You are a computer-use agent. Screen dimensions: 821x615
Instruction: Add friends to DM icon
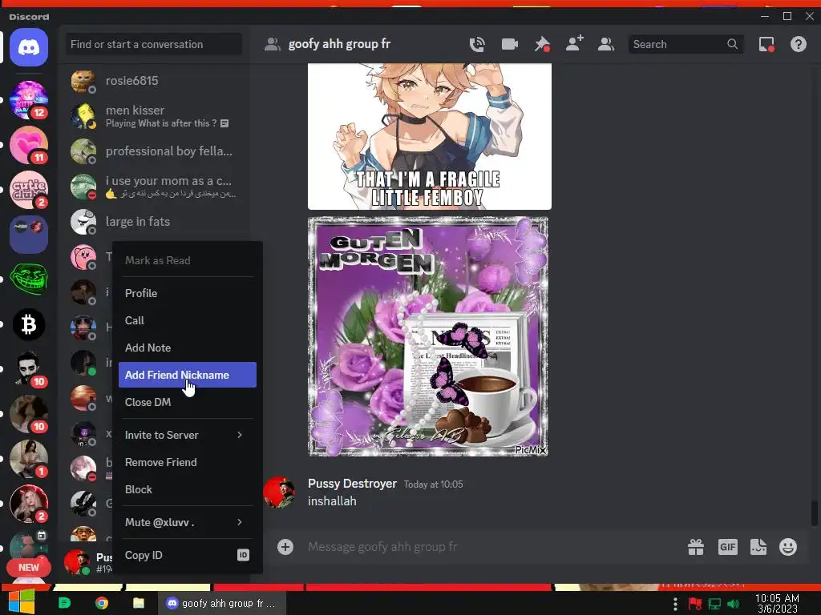pyautogui.click(x=574, y=44)
